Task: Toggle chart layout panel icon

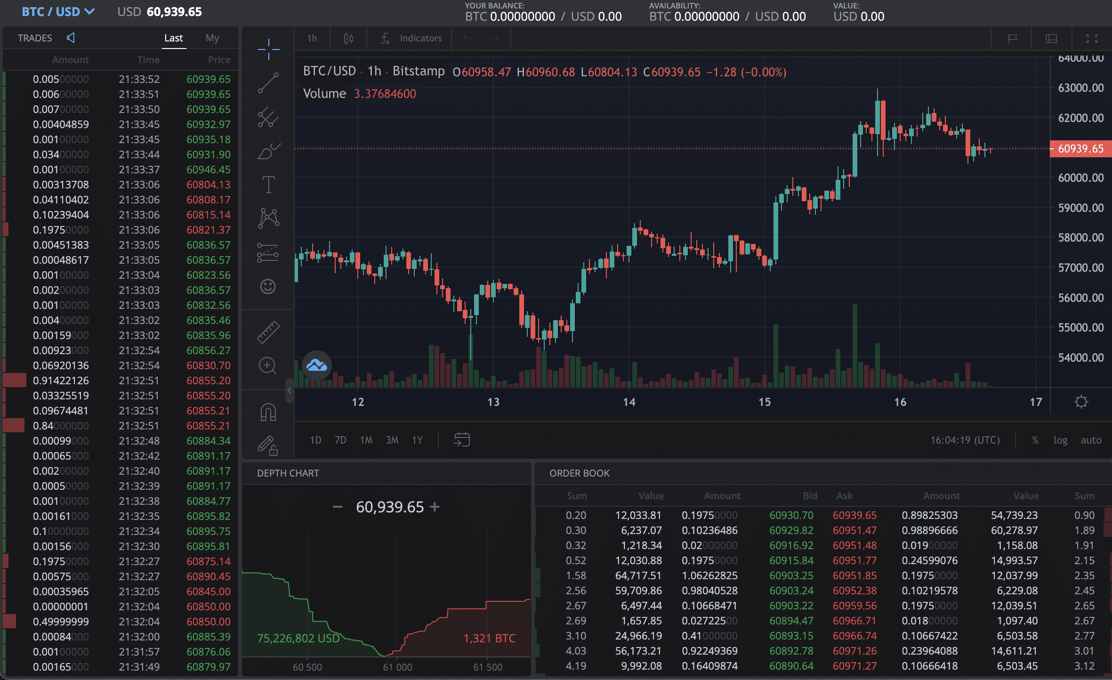Action: point(1051,39)
